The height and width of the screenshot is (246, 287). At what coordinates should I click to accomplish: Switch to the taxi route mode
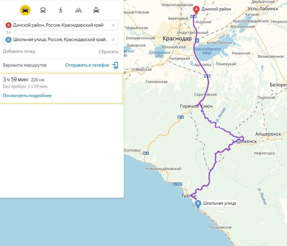tap(96, 10)
